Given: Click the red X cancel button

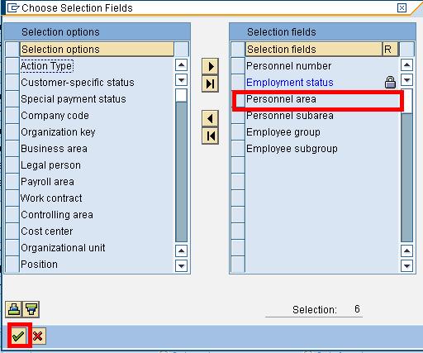Looking at the screenshot, I should tap(38, 336).
